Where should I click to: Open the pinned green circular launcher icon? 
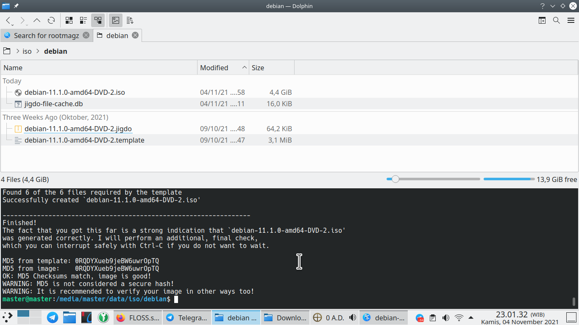click(x=103, y=317)
